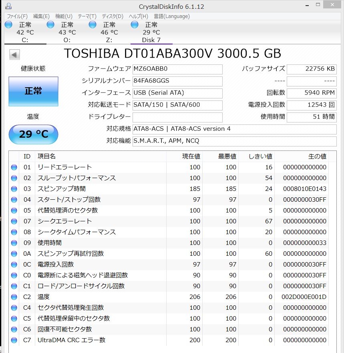Click the transfer mode field SATA/150 | SATA/600
The width and height of the screenshot is (344, 353).
(x=177, y=105)
